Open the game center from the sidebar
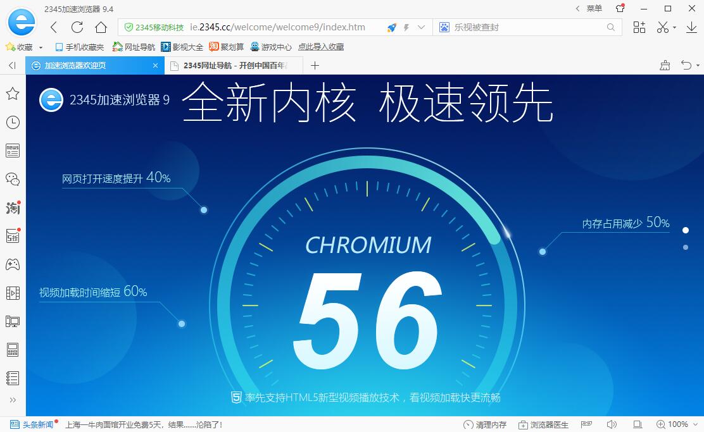The image size is (704, 432). pos(13,264)
